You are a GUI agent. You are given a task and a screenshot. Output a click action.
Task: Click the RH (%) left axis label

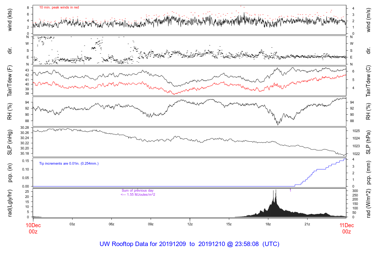coord(10,111)
